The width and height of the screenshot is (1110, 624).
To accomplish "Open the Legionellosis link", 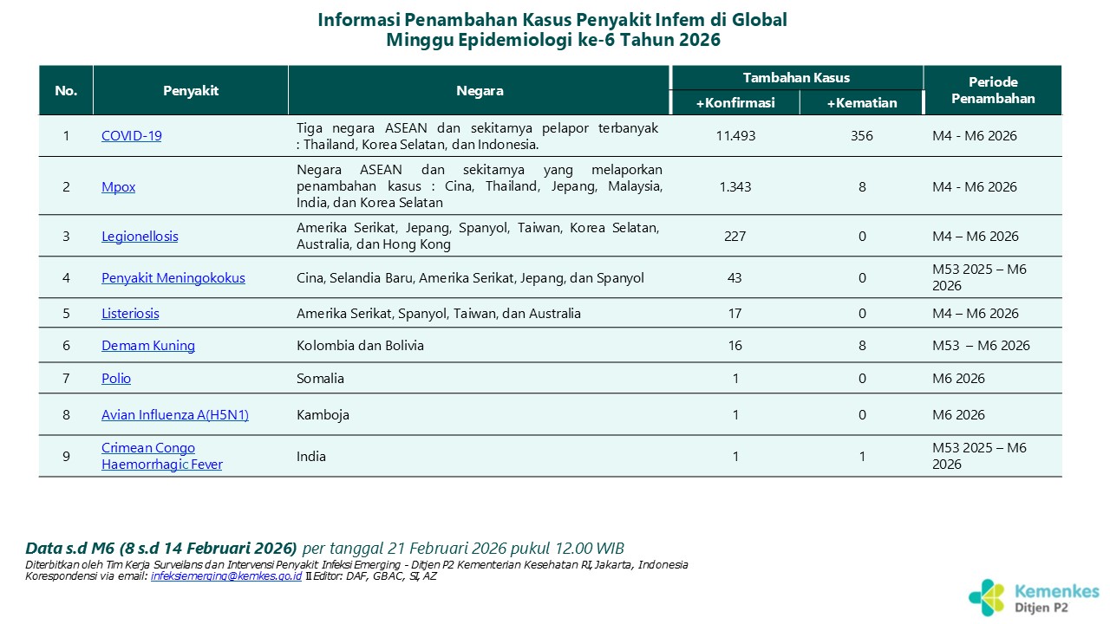I will (140, 236).
